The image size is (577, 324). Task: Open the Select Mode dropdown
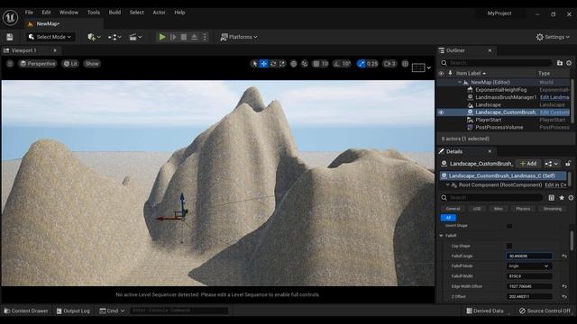point(50,37)
